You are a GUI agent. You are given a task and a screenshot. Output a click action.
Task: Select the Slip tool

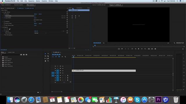pyautogui.click(x=45, y=58)
